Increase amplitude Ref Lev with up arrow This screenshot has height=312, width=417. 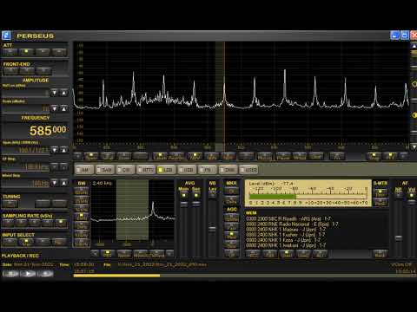64,93
